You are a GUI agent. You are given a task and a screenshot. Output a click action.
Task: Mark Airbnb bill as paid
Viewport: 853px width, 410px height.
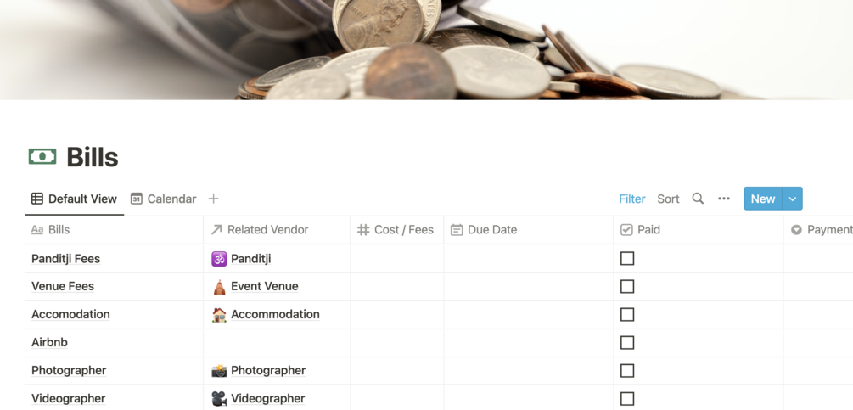coord(627,343)
